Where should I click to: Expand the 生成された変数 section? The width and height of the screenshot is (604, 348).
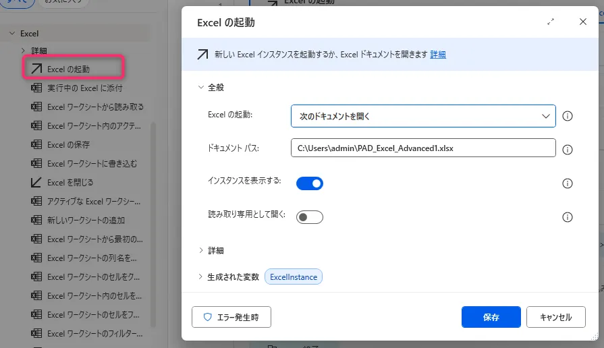point(201,277)
